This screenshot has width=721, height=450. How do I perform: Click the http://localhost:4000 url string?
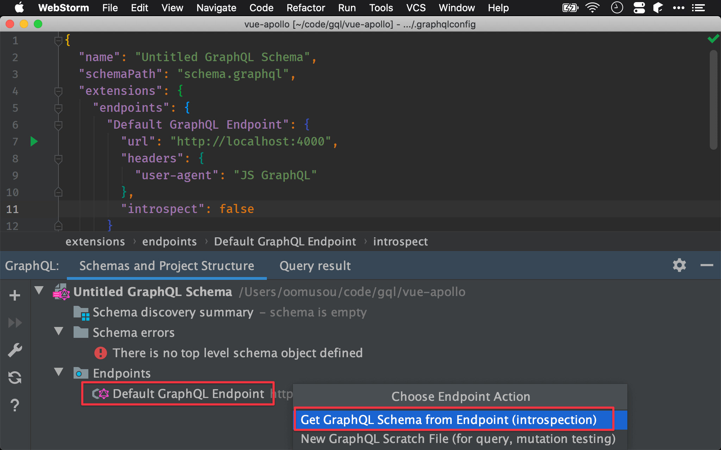(250, 141)
